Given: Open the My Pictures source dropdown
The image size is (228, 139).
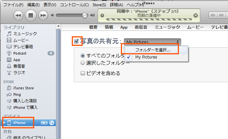Looking at the screenshot, I should tap(152, 42).
